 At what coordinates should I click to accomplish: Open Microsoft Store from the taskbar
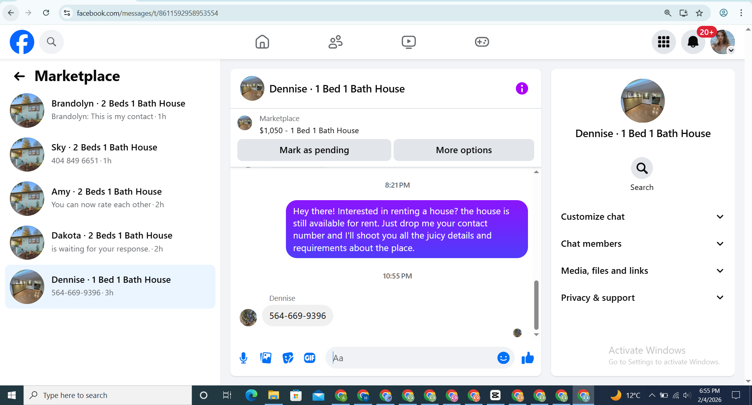296,395
